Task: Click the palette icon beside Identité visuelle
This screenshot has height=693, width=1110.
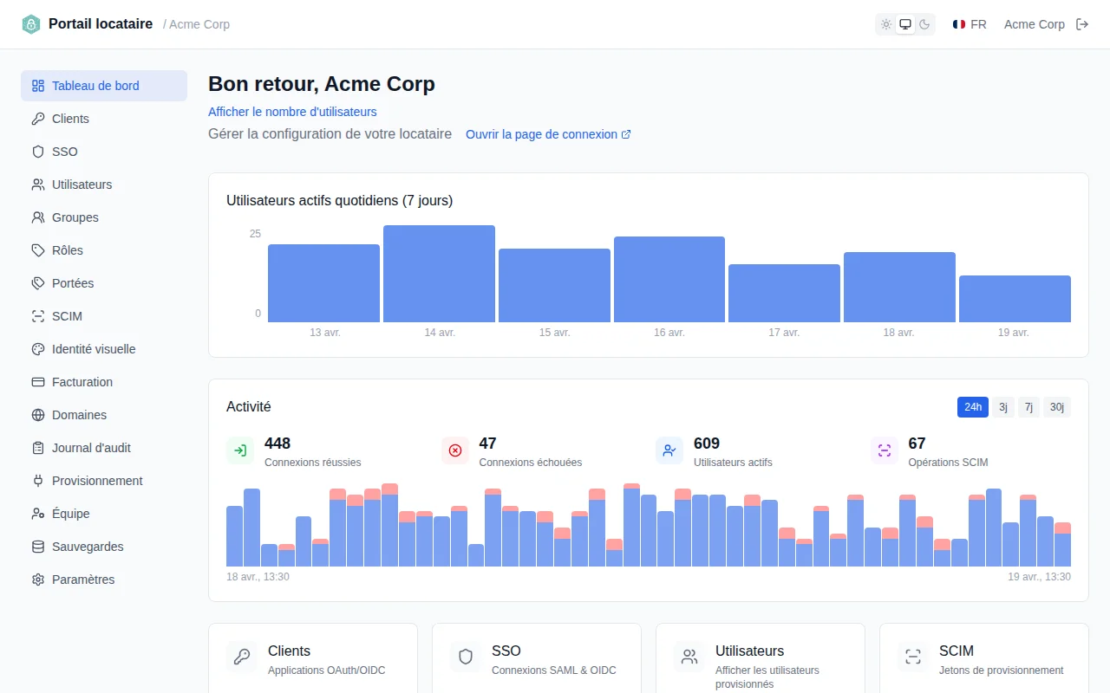Action: coord(38,349)
